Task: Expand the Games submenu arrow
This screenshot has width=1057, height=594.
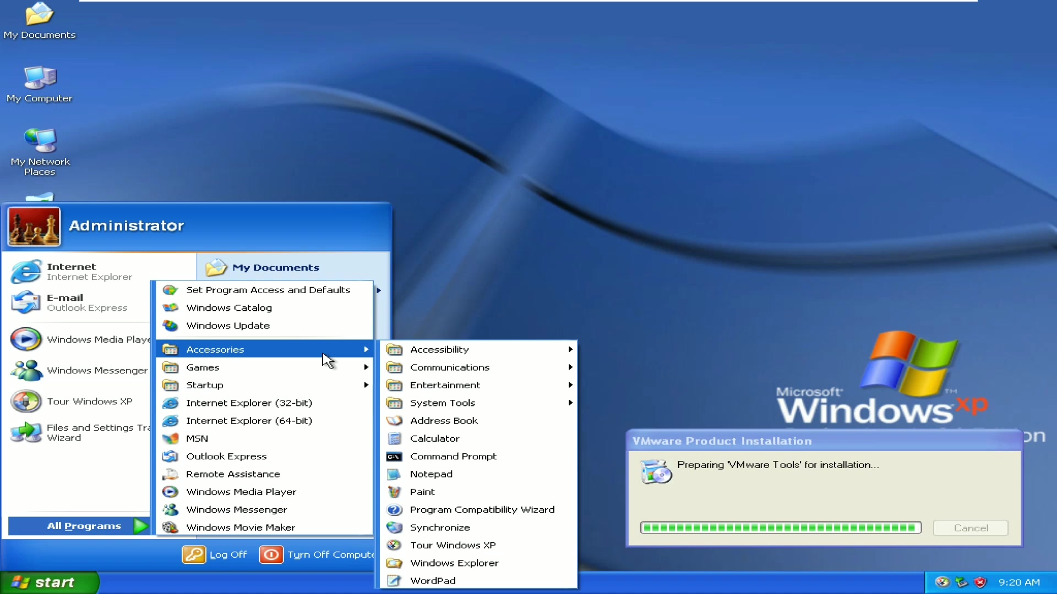Action: click(366, 367)
